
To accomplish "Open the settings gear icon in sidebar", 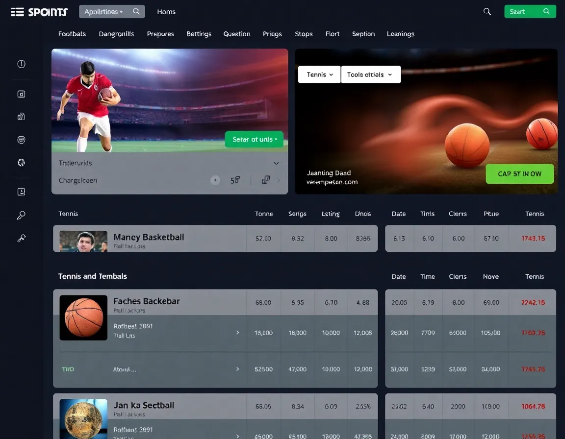I will tap(21, 162).
